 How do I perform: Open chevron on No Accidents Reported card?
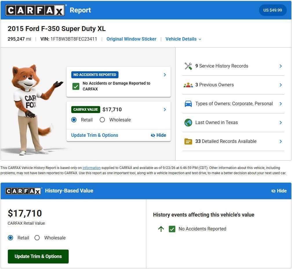[165, 75]
